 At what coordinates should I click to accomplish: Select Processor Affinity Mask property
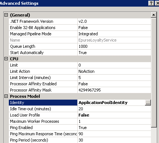[43, 90]
